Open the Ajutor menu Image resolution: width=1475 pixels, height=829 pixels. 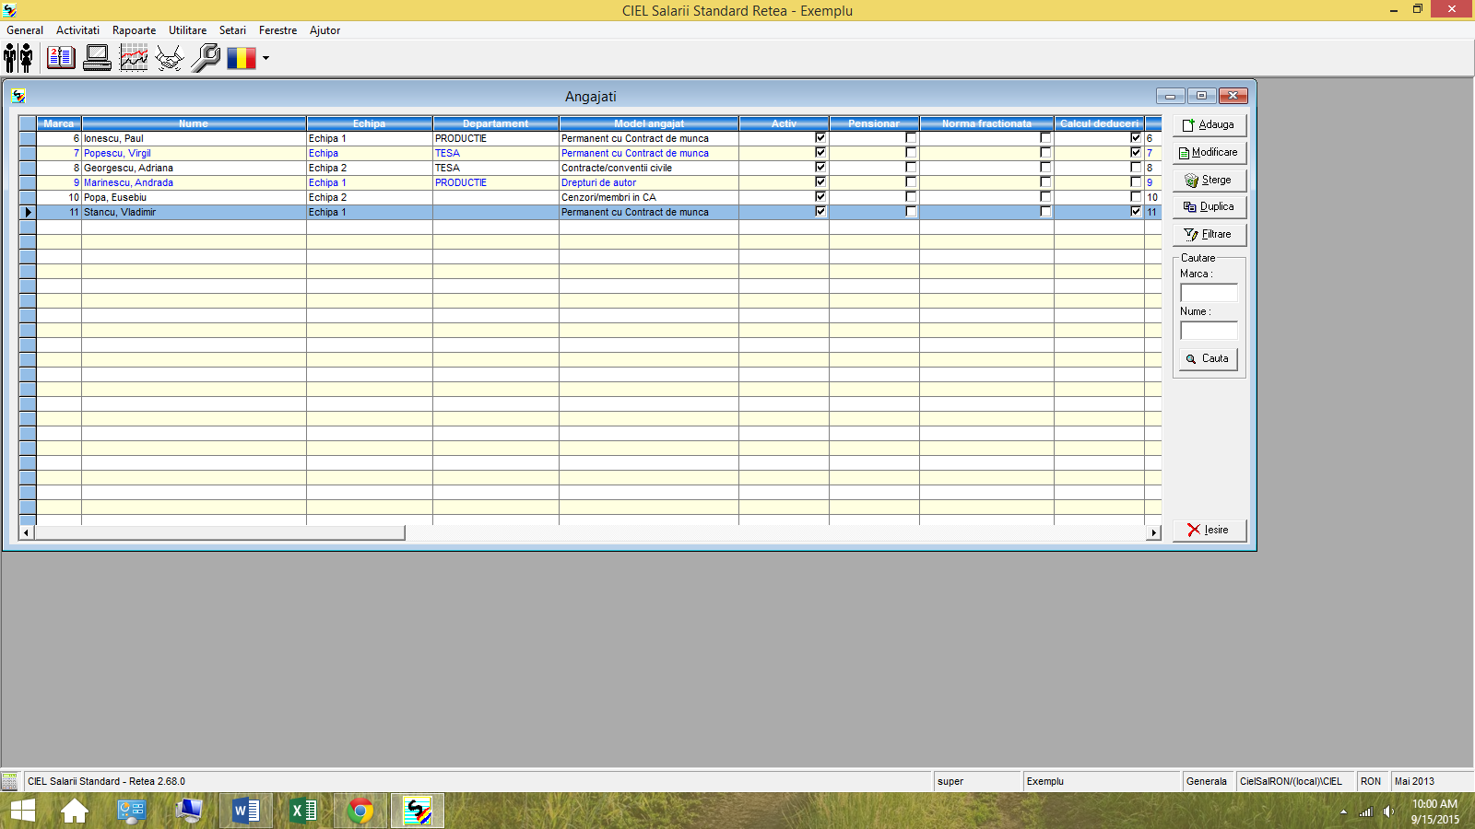pos(324,30)
